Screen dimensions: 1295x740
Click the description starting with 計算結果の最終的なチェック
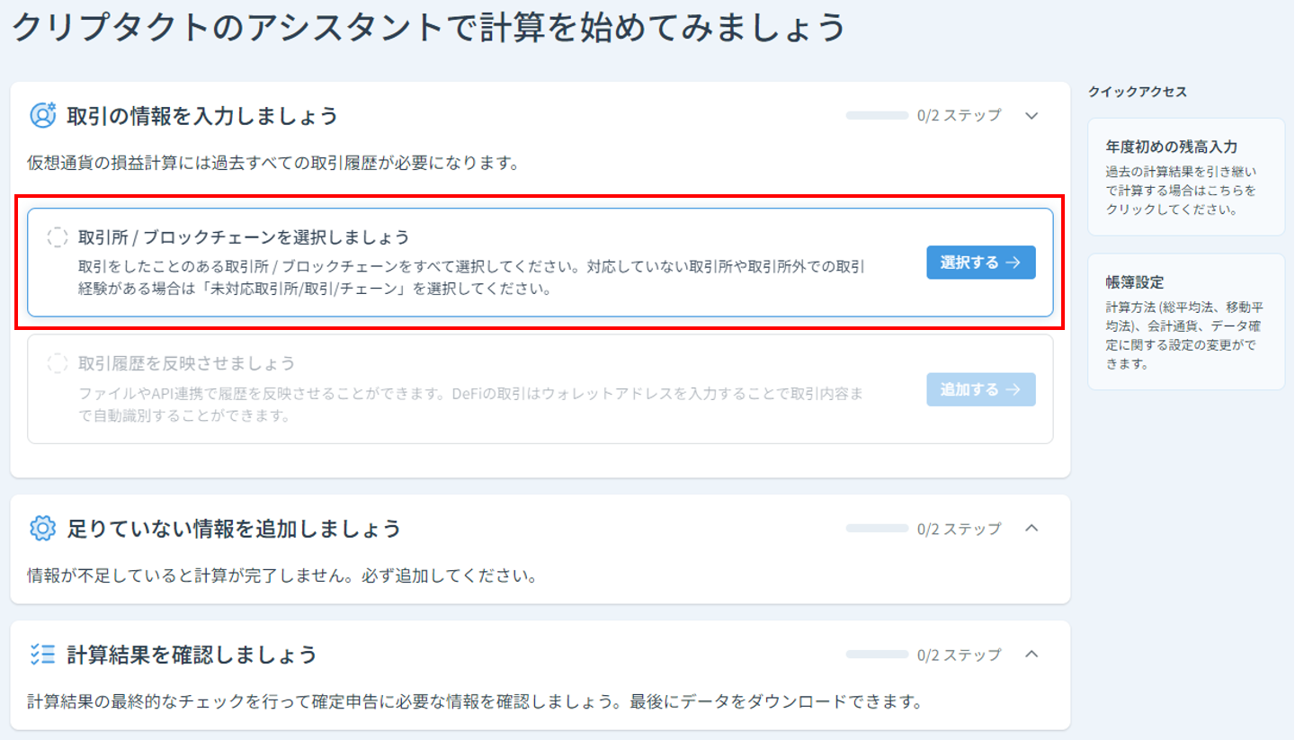coord(476,701)
